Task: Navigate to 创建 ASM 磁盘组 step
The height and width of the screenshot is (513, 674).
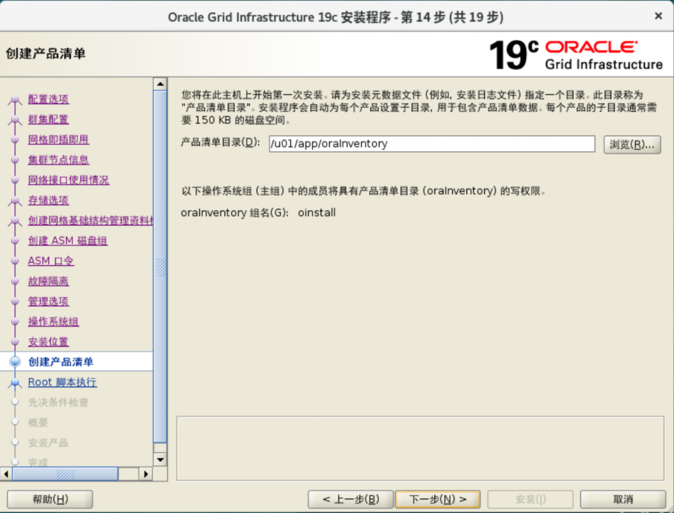Action: coord(68,241)
